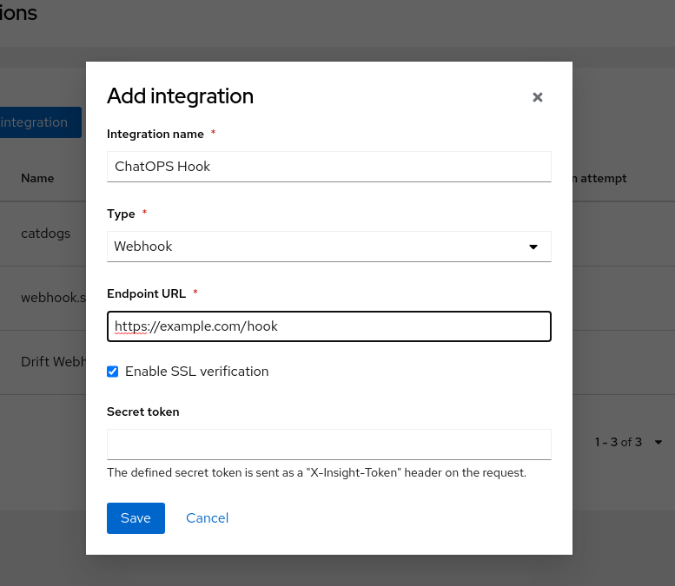Click the Last attempt column header

pyautogui.click(x=599, y=178)
